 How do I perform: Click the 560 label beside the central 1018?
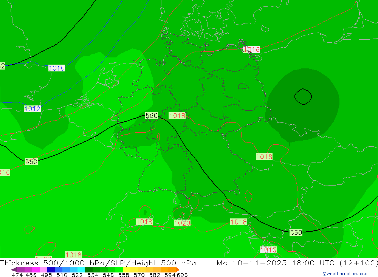point(152,116)
